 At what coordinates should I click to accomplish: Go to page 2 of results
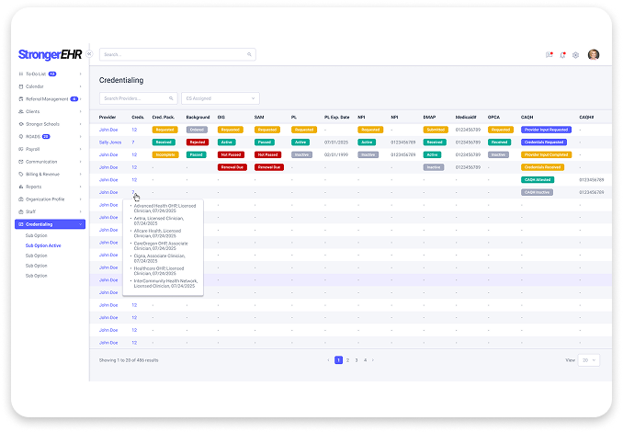[x=347, y=360]
